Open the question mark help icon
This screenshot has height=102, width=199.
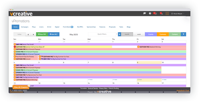[x=150, y=13]
